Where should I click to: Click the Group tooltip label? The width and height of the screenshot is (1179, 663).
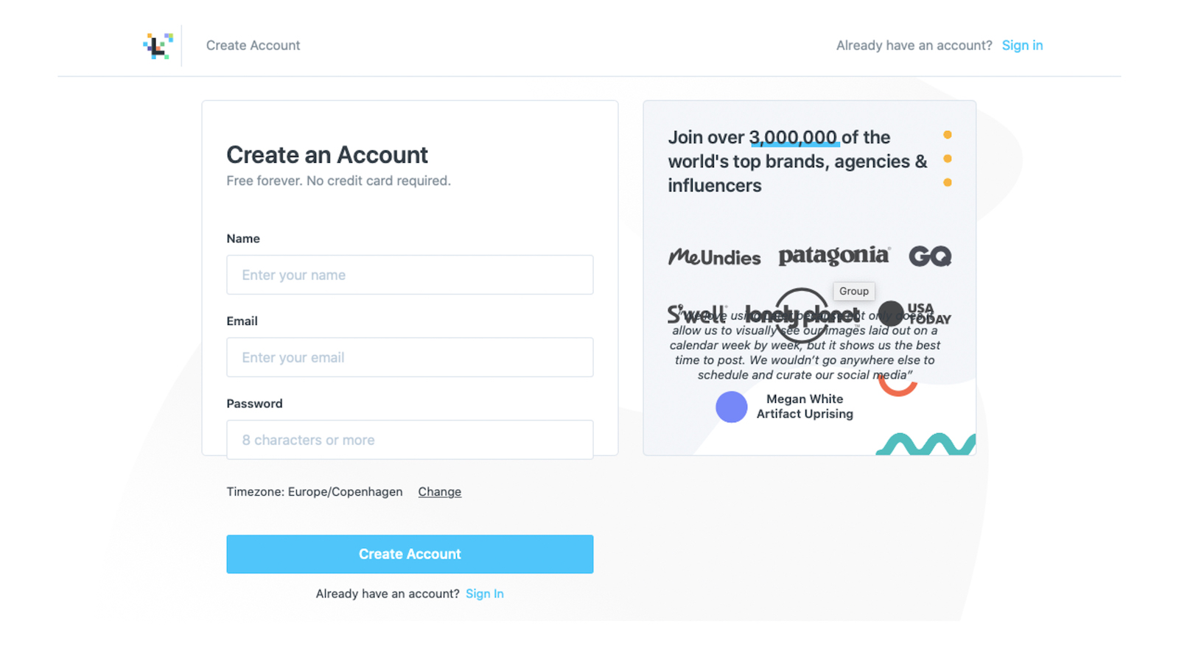coord(853,291)
